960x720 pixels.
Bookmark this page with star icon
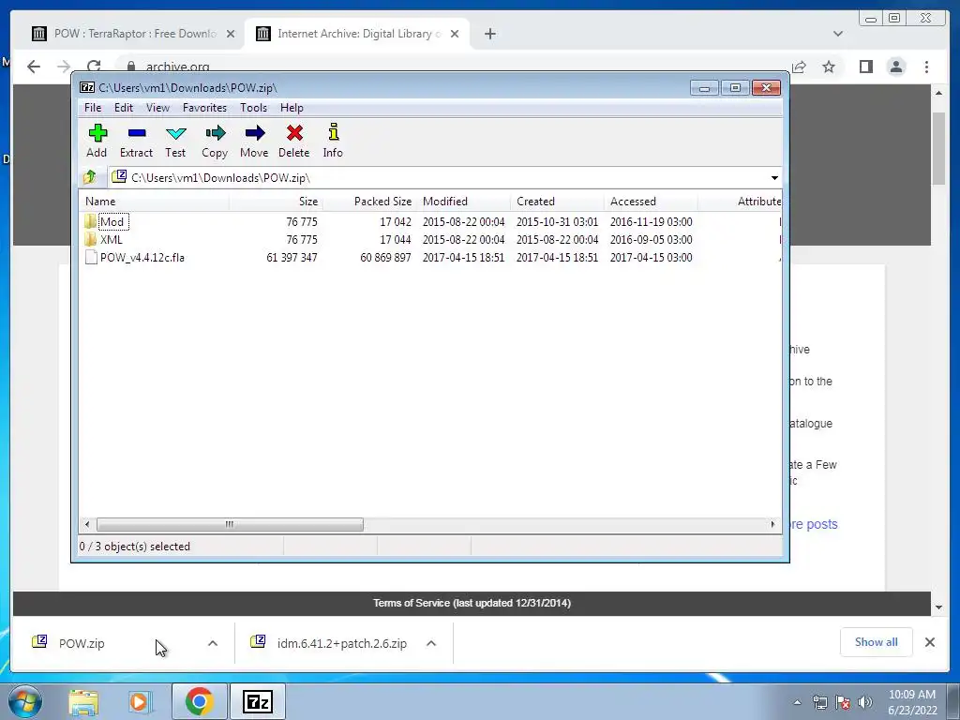(829, 67)
